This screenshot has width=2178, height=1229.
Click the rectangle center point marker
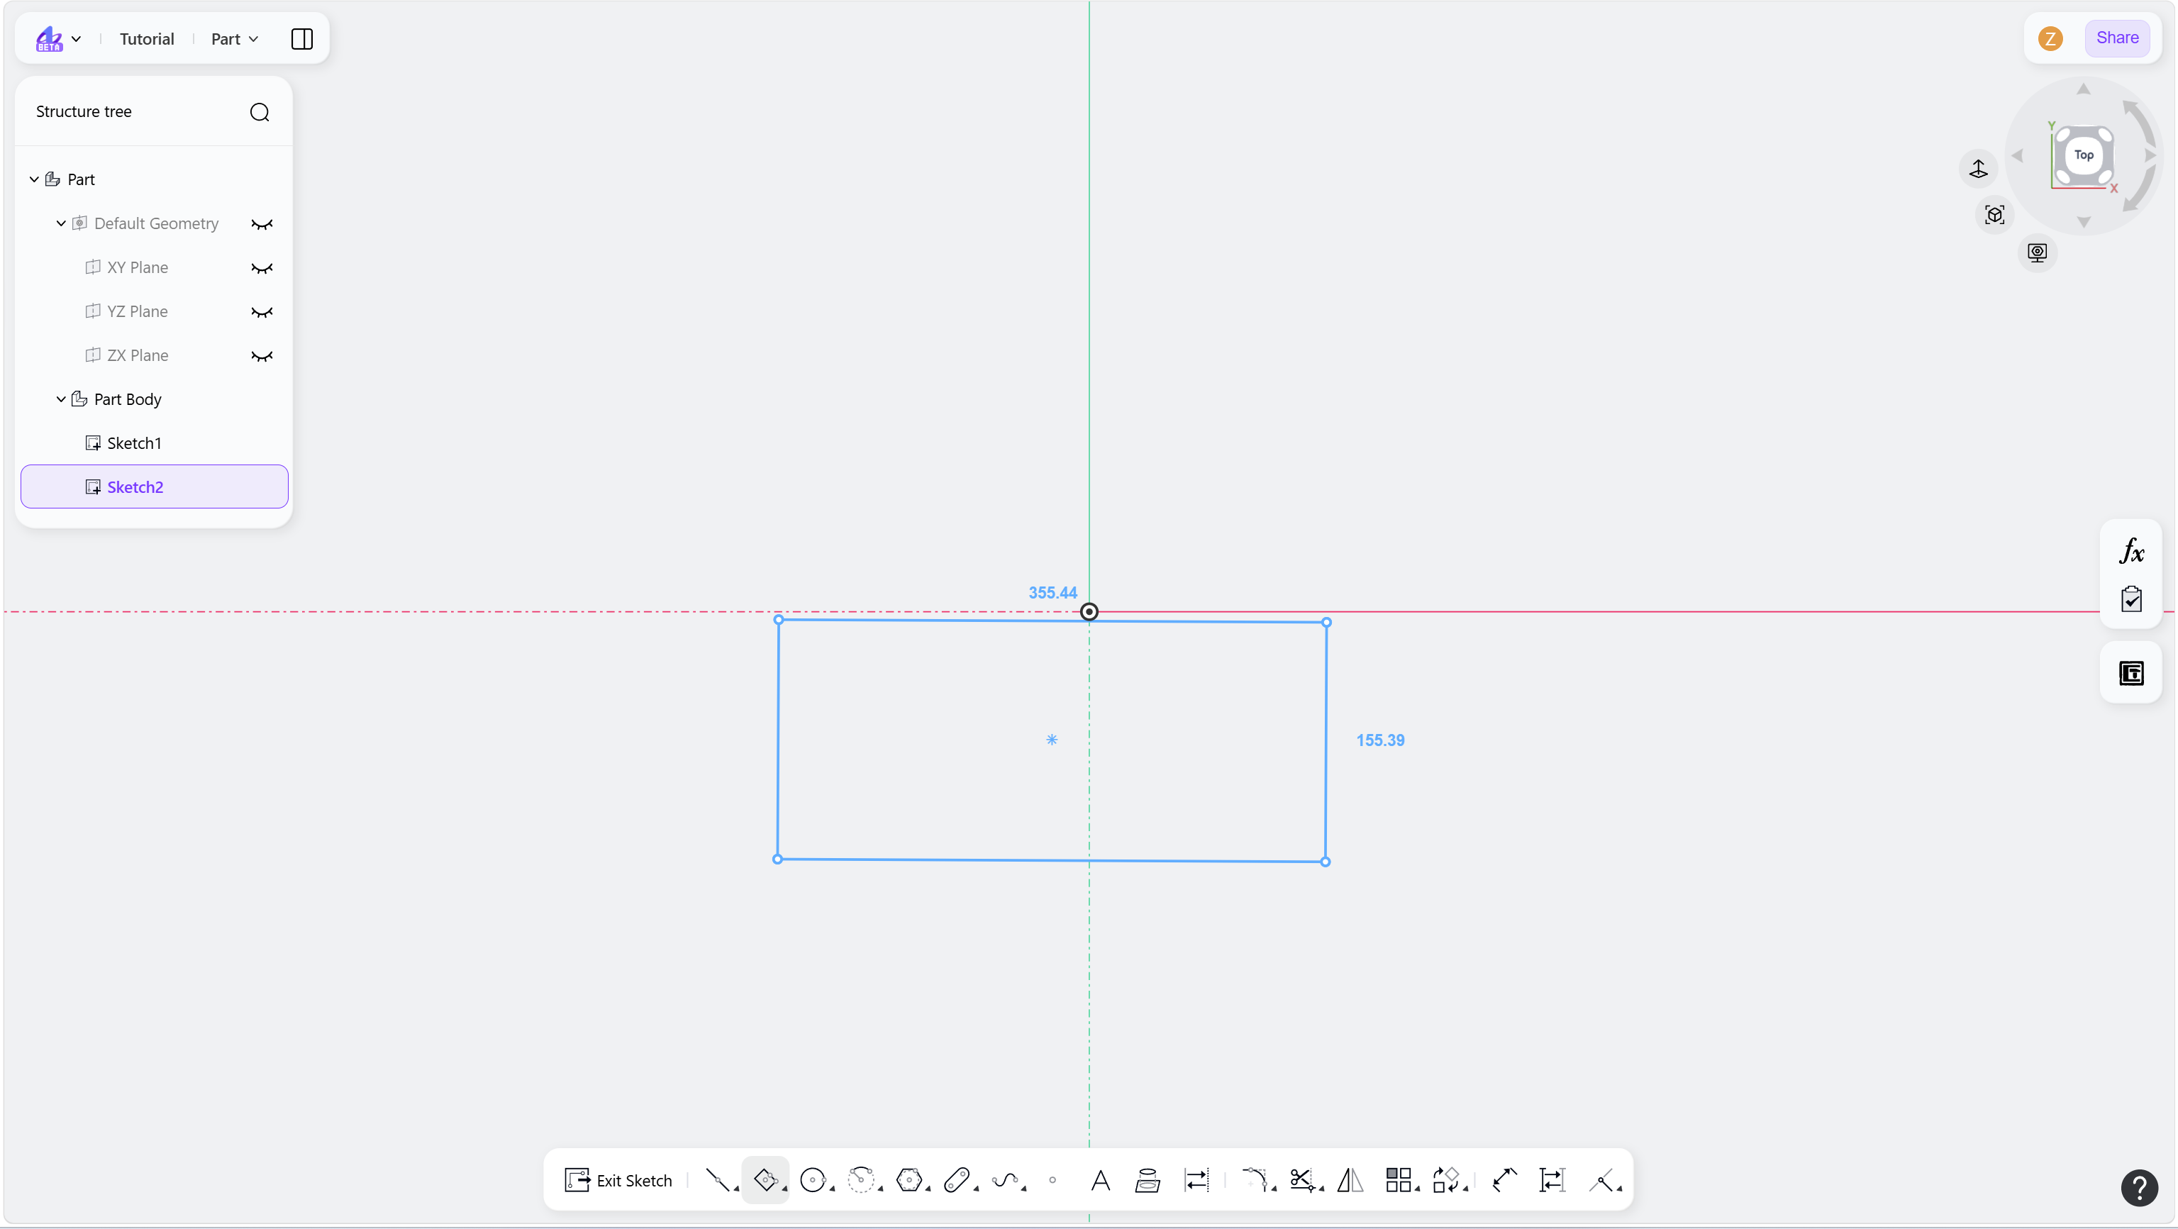[1051, 739]
